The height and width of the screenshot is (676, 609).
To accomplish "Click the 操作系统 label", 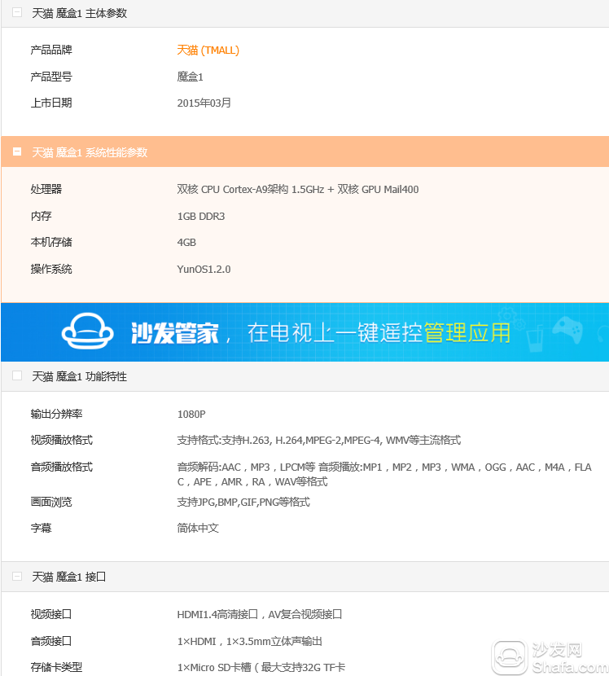I will (x=51, y=269).
